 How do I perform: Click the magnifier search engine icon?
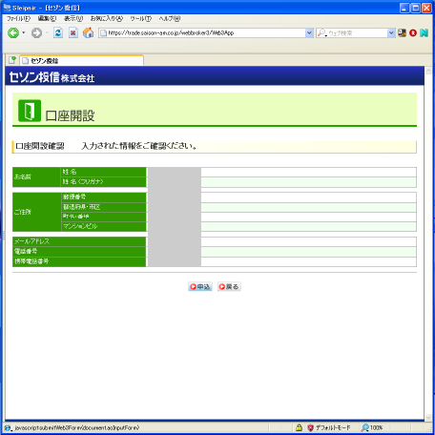321,33
